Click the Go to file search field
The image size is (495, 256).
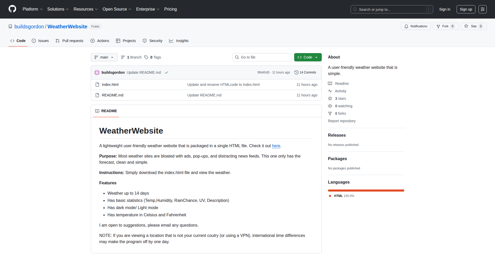tap(262, 57)
